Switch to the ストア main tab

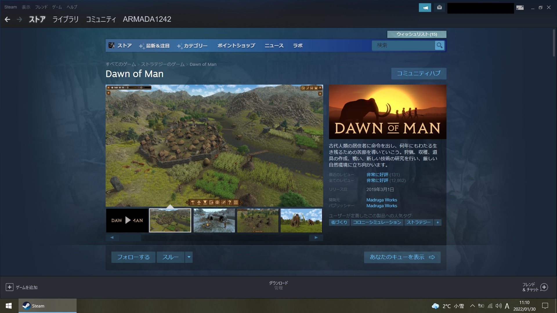tap(37, 19)
